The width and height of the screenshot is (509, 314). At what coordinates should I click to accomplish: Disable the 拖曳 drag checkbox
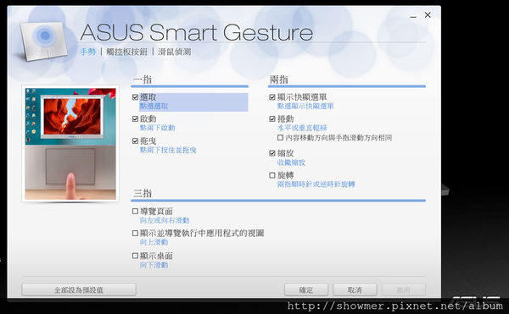pos(136,140)
